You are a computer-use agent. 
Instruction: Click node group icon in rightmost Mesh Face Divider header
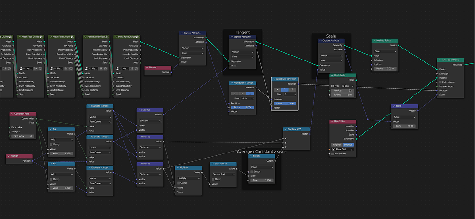click(x=138, y=37)
